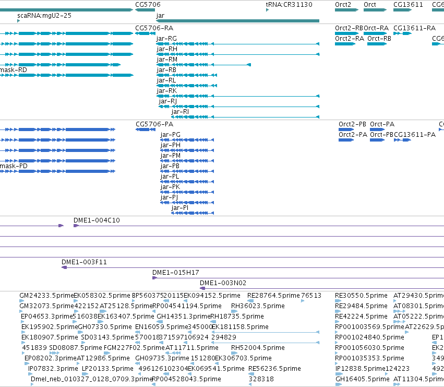The width and height of the screenshot is (444, 387).
Task: Click the Orct2-PA protein label
Action: 353,135
